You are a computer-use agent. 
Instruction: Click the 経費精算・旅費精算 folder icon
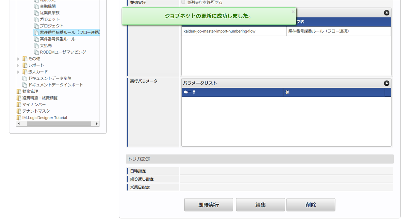19,98
